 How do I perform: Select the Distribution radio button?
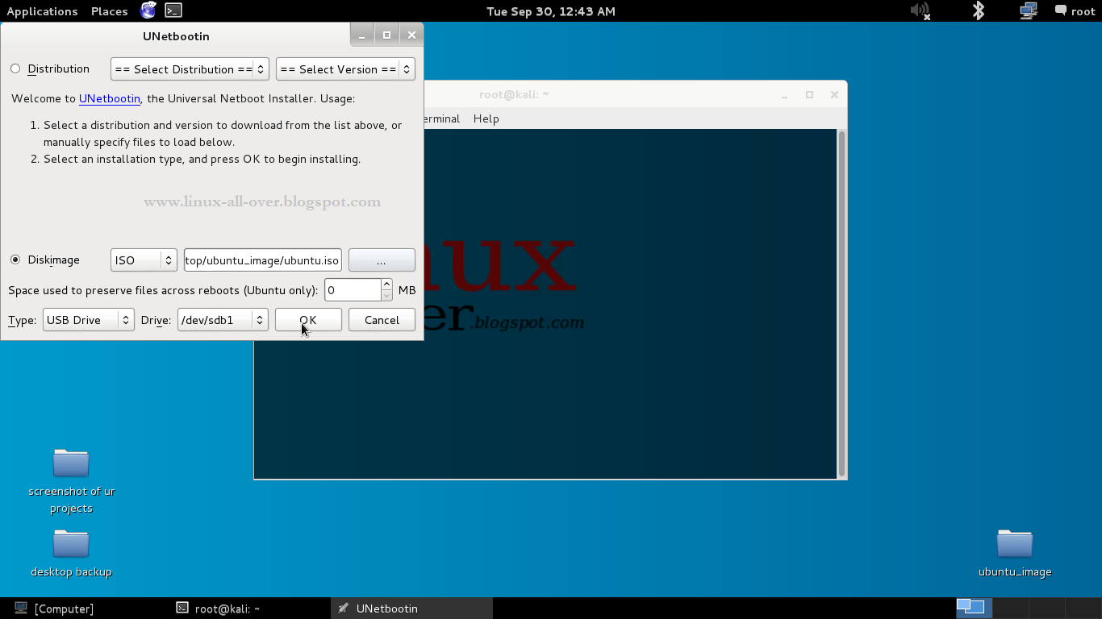(x=15, y=69)
